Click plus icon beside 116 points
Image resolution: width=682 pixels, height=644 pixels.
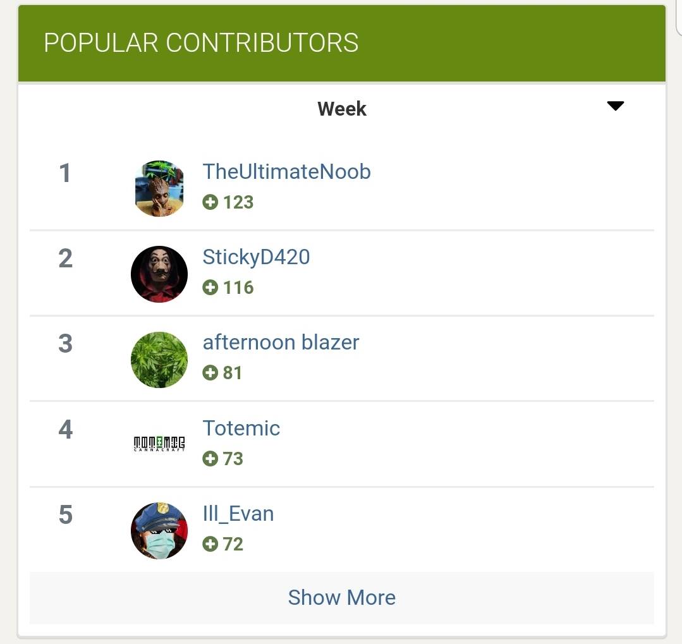[210, 288]
